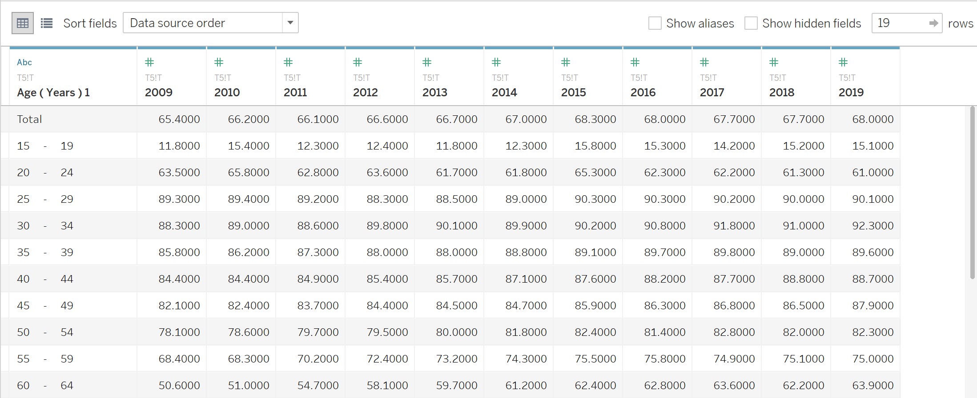977x398 pixels.
Task: Switch to the metadata list view icon
Action: coord(47,23)
